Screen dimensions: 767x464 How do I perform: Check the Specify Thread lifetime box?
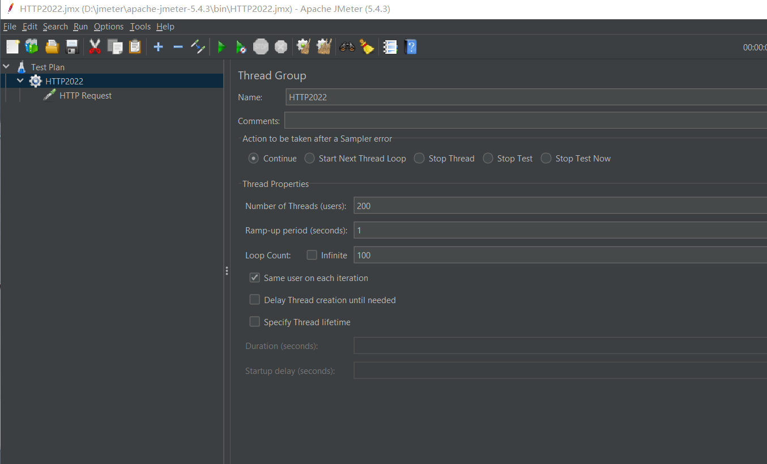(255, 322)
